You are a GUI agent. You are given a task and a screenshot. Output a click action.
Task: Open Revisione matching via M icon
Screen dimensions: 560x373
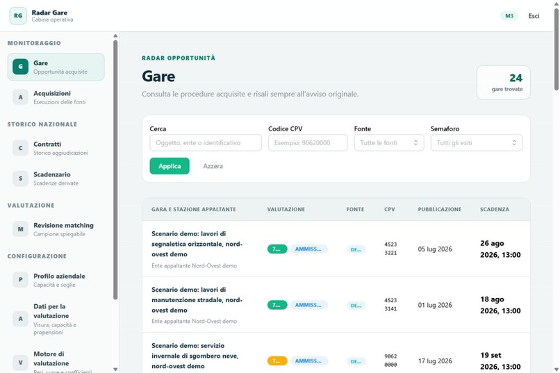[x=20, y=229]
